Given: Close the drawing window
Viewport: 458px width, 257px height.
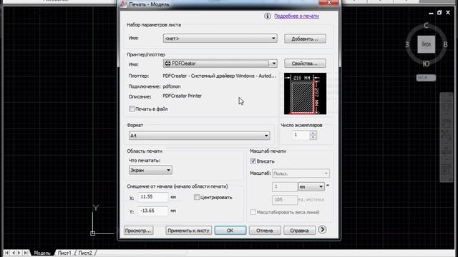Looking at the screenshot, I should coord(448,13).
